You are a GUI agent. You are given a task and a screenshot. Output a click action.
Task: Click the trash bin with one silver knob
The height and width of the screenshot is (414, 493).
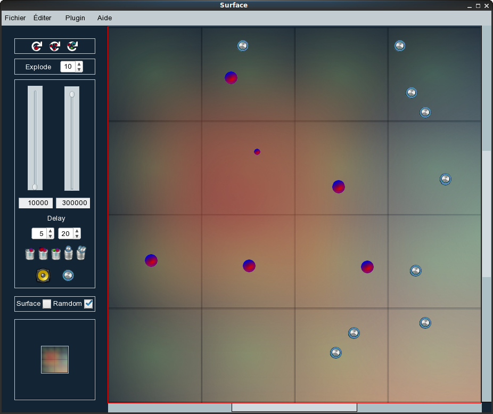point(69,253)
